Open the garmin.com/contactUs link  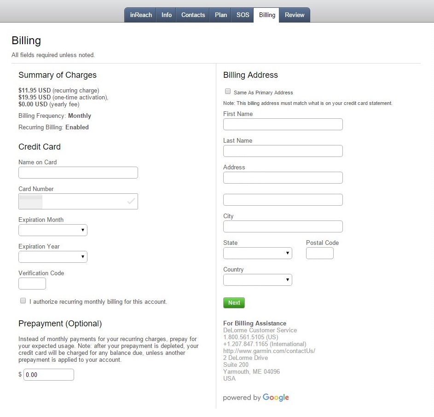[x=269, y=351]
